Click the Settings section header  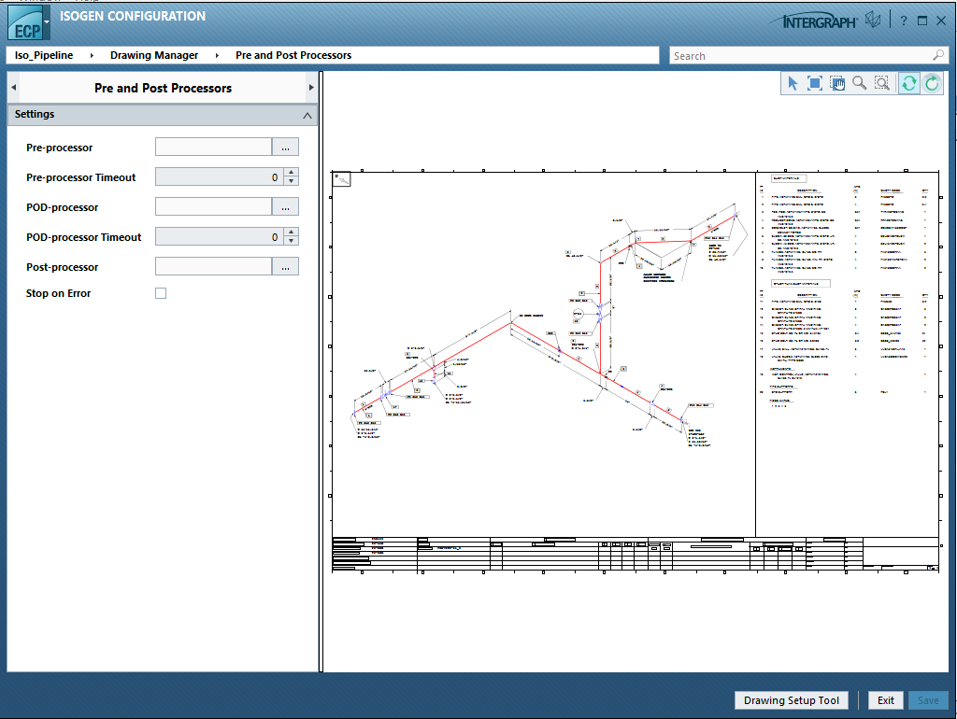pyautogui.click(x=163, y=115)
